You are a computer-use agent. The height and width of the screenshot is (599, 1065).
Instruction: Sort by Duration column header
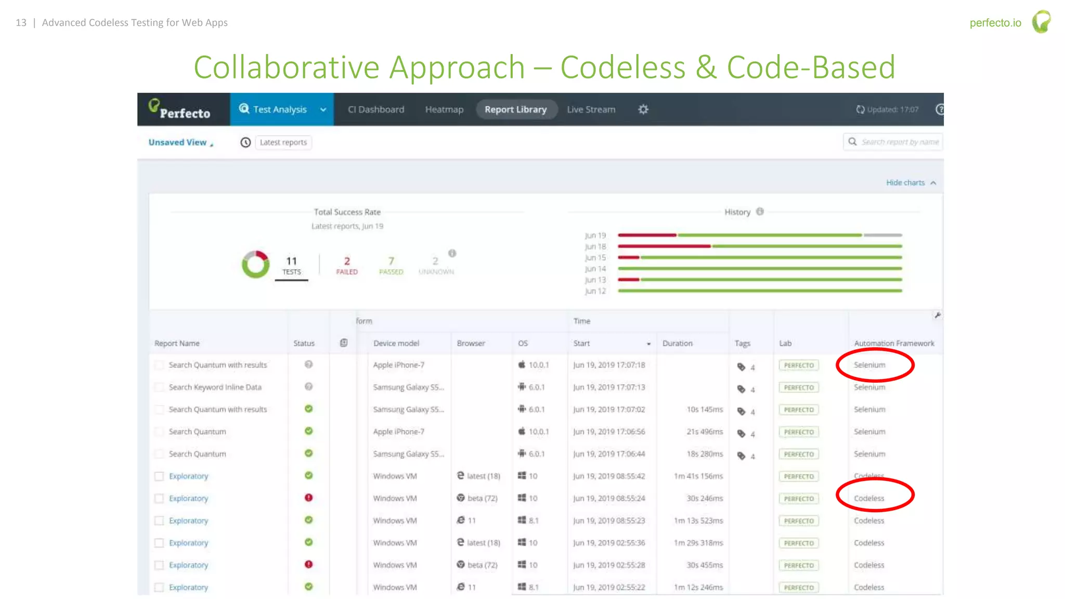[x=677, y=344]
